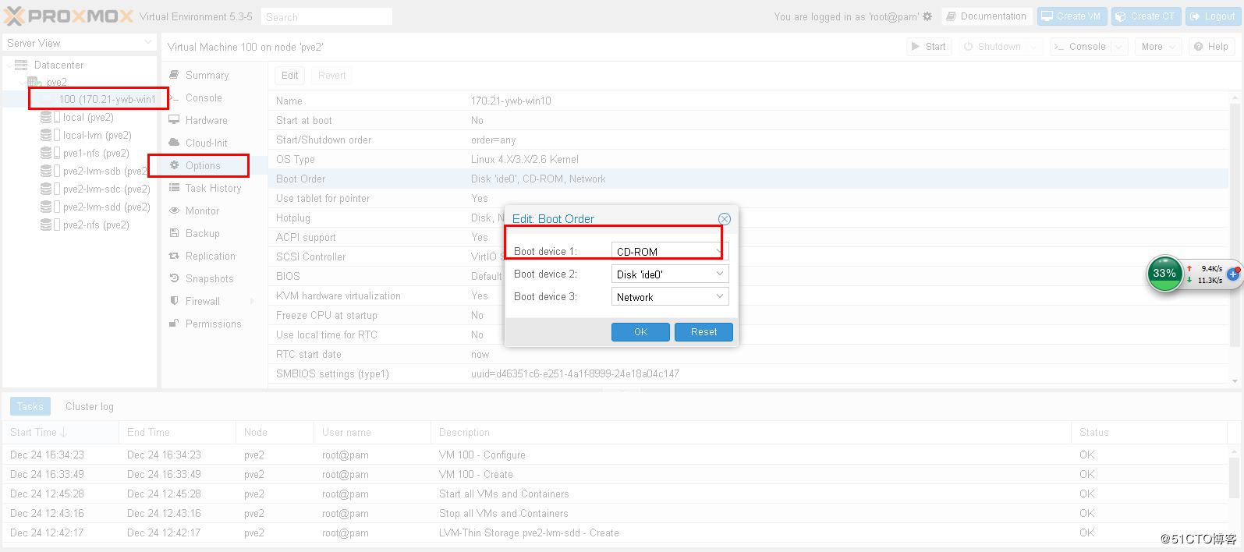Image resolution: width=1244 pixels, height=552 pixels.
Task: Click the Status column header
Action: click(1149, 433)
